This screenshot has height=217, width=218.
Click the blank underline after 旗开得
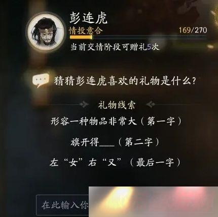(x=107, y=145)
